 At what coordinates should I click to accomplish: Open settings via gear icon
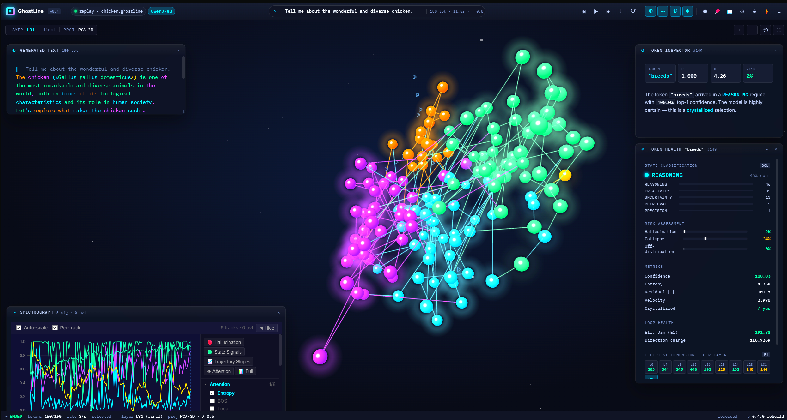(x=742, y=11)
